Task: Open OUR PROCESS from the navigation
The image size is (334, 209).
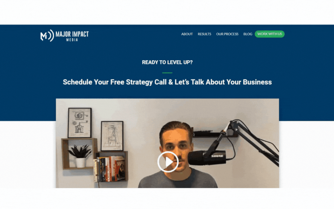Action: click(x=227, y=34)
